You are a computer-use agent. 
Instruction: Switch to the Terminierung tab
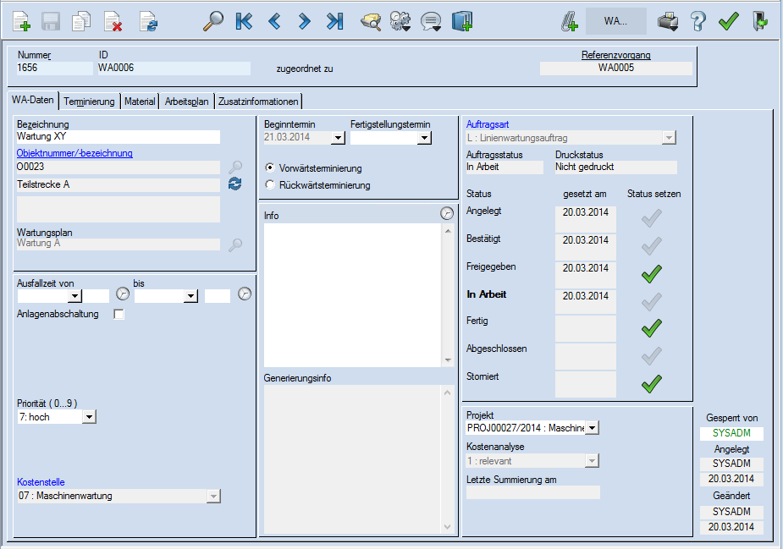(x=89, y=102)
